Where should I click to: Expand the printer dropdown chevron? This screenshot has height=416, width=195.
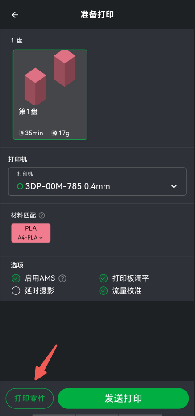[x=174, y=186]
